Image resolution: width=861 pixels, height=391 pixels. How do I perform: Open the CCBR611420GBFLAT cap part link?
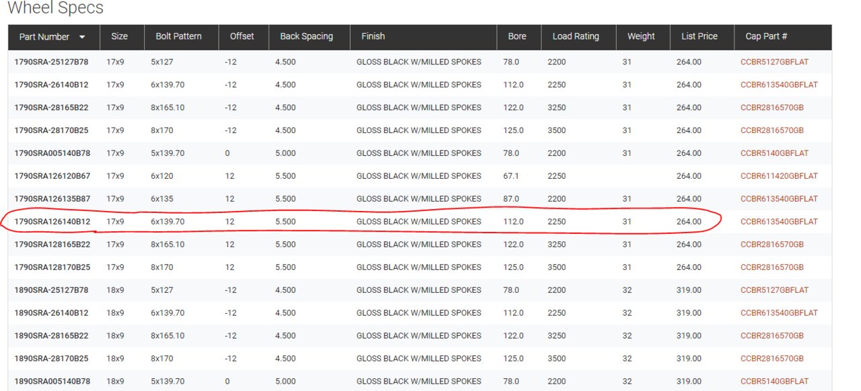click(779, 176)
